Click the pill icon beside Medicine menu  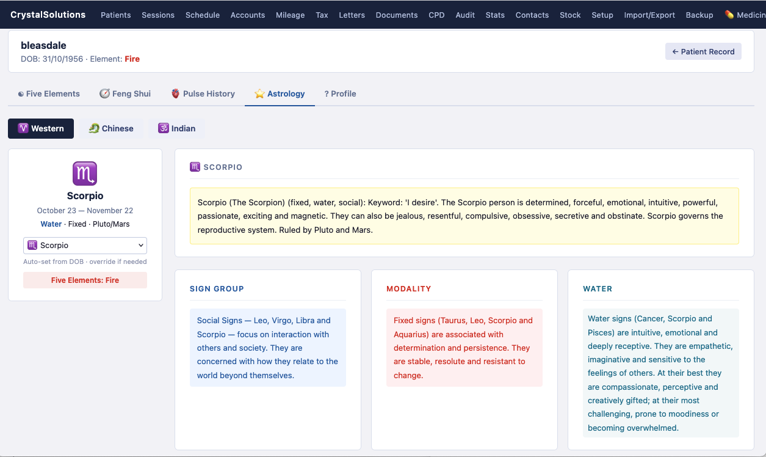tap(729, 15)
